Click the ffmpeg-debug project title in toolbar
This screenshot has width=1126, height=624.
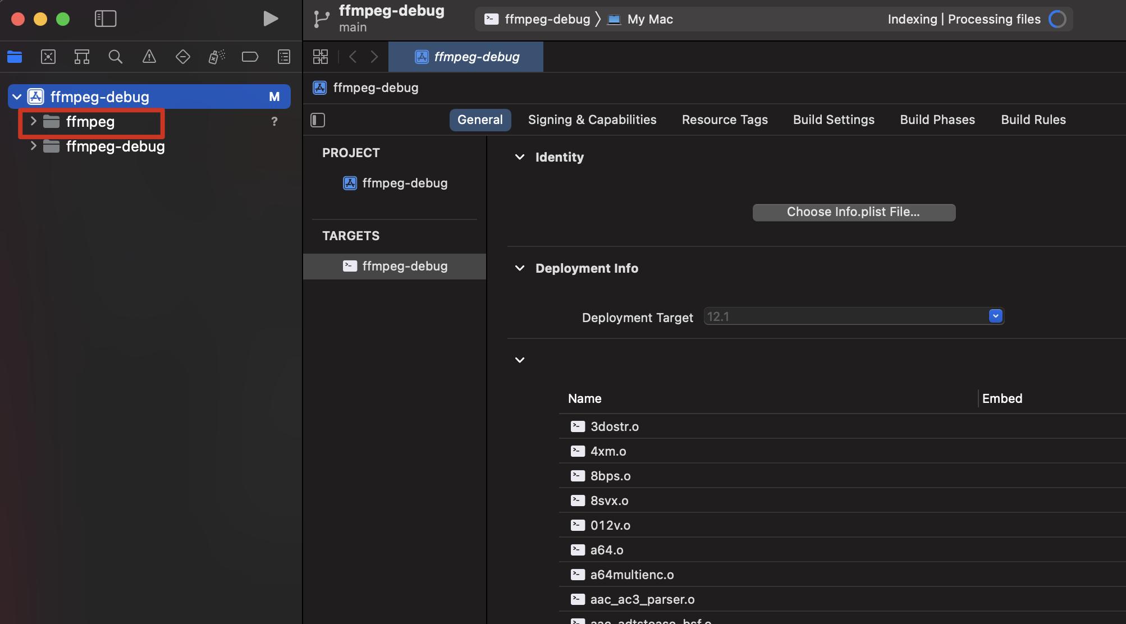click(x=391, y=11)
